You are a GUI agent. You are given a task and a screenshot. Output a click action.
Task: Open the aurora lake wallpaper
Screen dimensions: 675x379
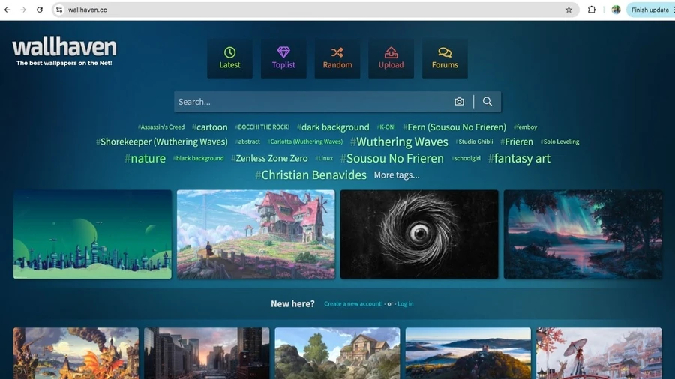pyautogui.click(x=583, y=234)
